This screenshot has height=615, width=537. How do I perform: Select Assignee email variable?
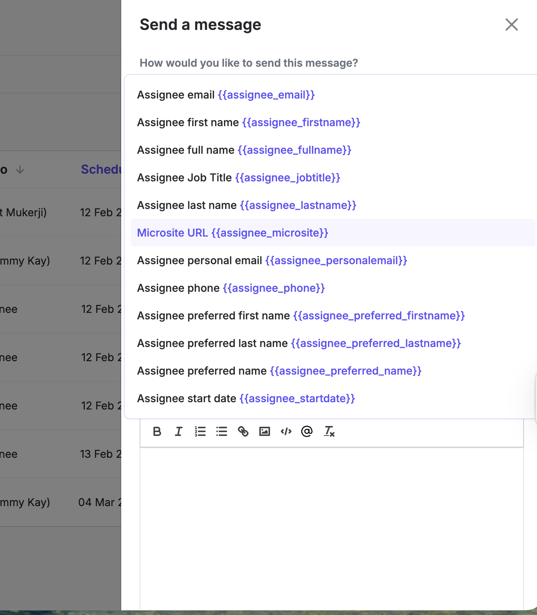[x=333, y=95]
